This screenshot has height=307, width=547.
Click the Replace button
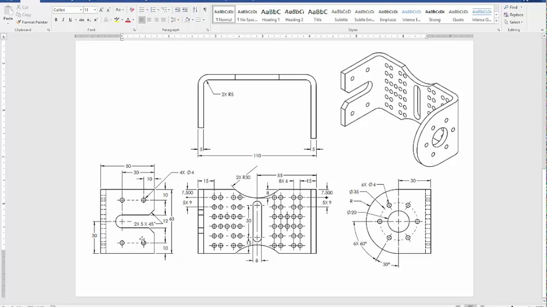513,14
